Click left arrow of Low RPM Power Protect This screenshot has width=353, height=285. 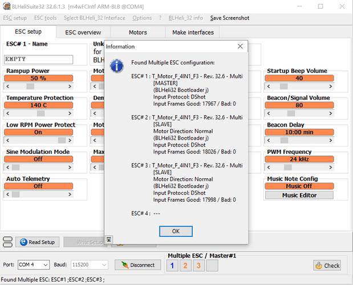[8, 140]
